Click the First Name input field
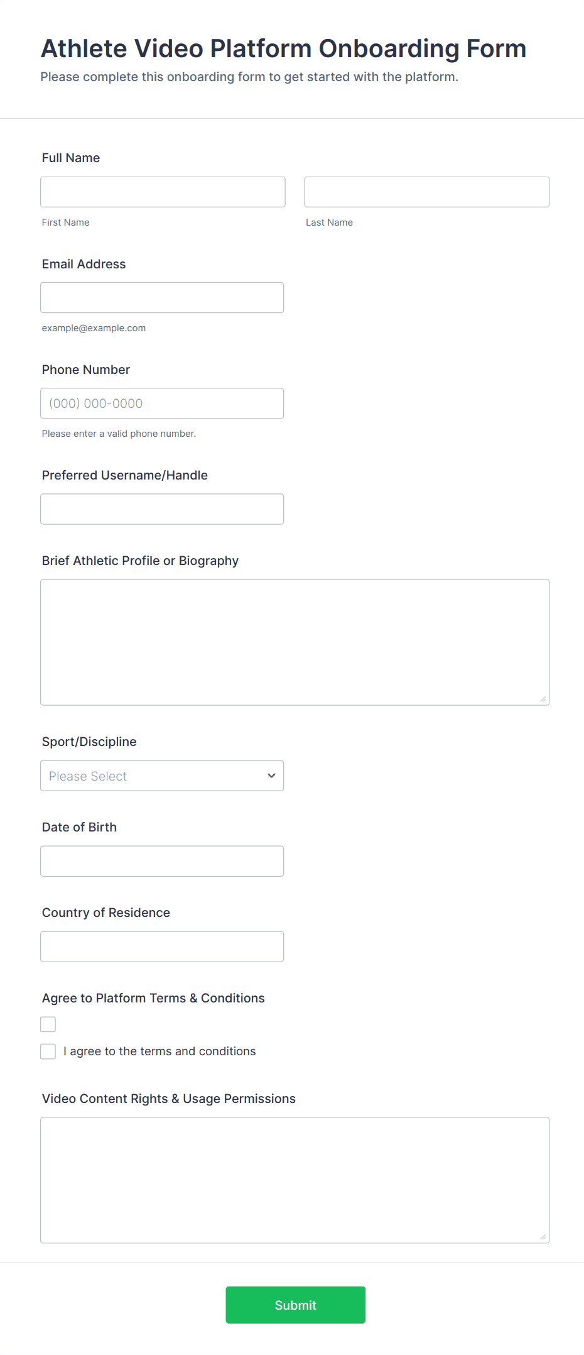584x1355 pixels. click(163, 192)
